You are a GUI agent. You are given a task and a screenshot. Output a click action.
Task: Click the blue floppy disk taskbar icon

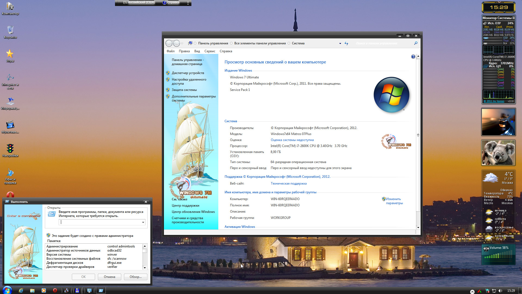pyautogui.click(x=77, y=290)
